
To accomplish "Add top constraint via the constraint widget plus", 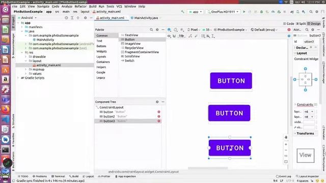I will pos(306,69).
